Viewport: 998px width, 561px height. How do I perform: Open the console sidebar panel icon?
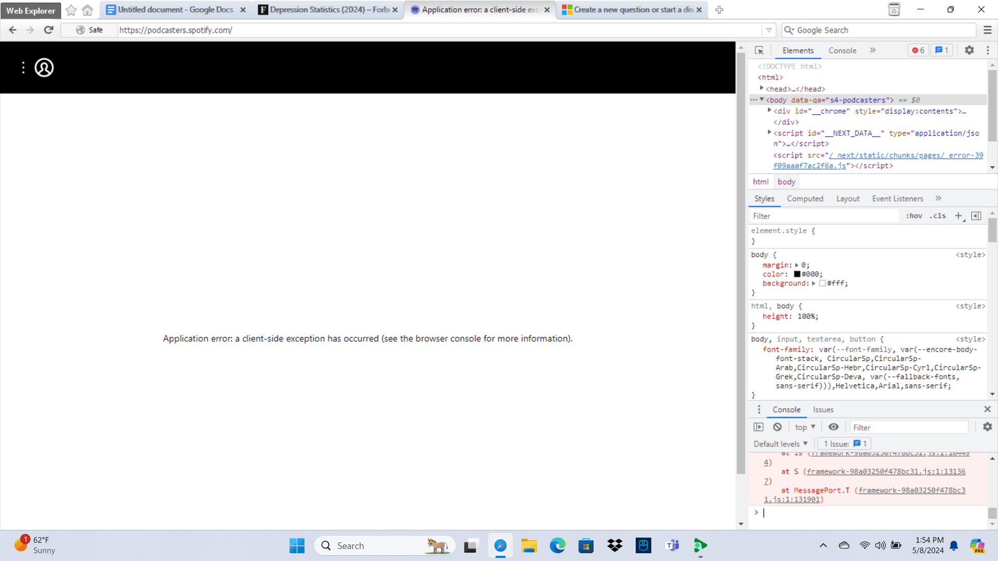(x=758, y=427)
